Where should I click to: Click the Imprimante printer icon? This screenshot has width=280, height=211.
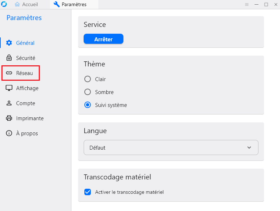[x=9, y=118]
